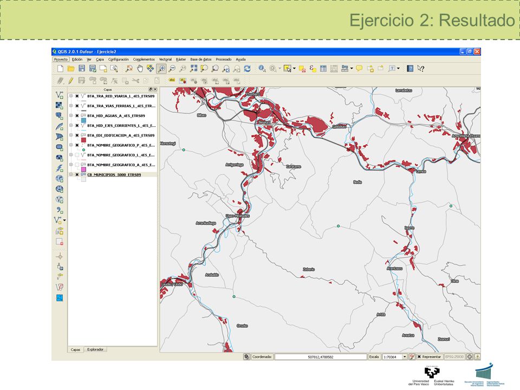Select the Pan Map hand tool
This screenshot has height=390, width=520.
[x=140, y=69]
